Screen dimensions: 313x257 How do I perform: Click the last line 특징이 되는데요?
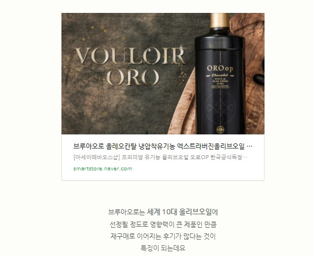tap(163, 248)
